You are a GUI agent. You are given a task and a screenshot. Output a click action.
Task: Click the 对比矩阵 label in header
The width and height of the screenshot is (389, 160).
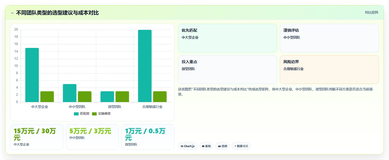tap(372, 13)
